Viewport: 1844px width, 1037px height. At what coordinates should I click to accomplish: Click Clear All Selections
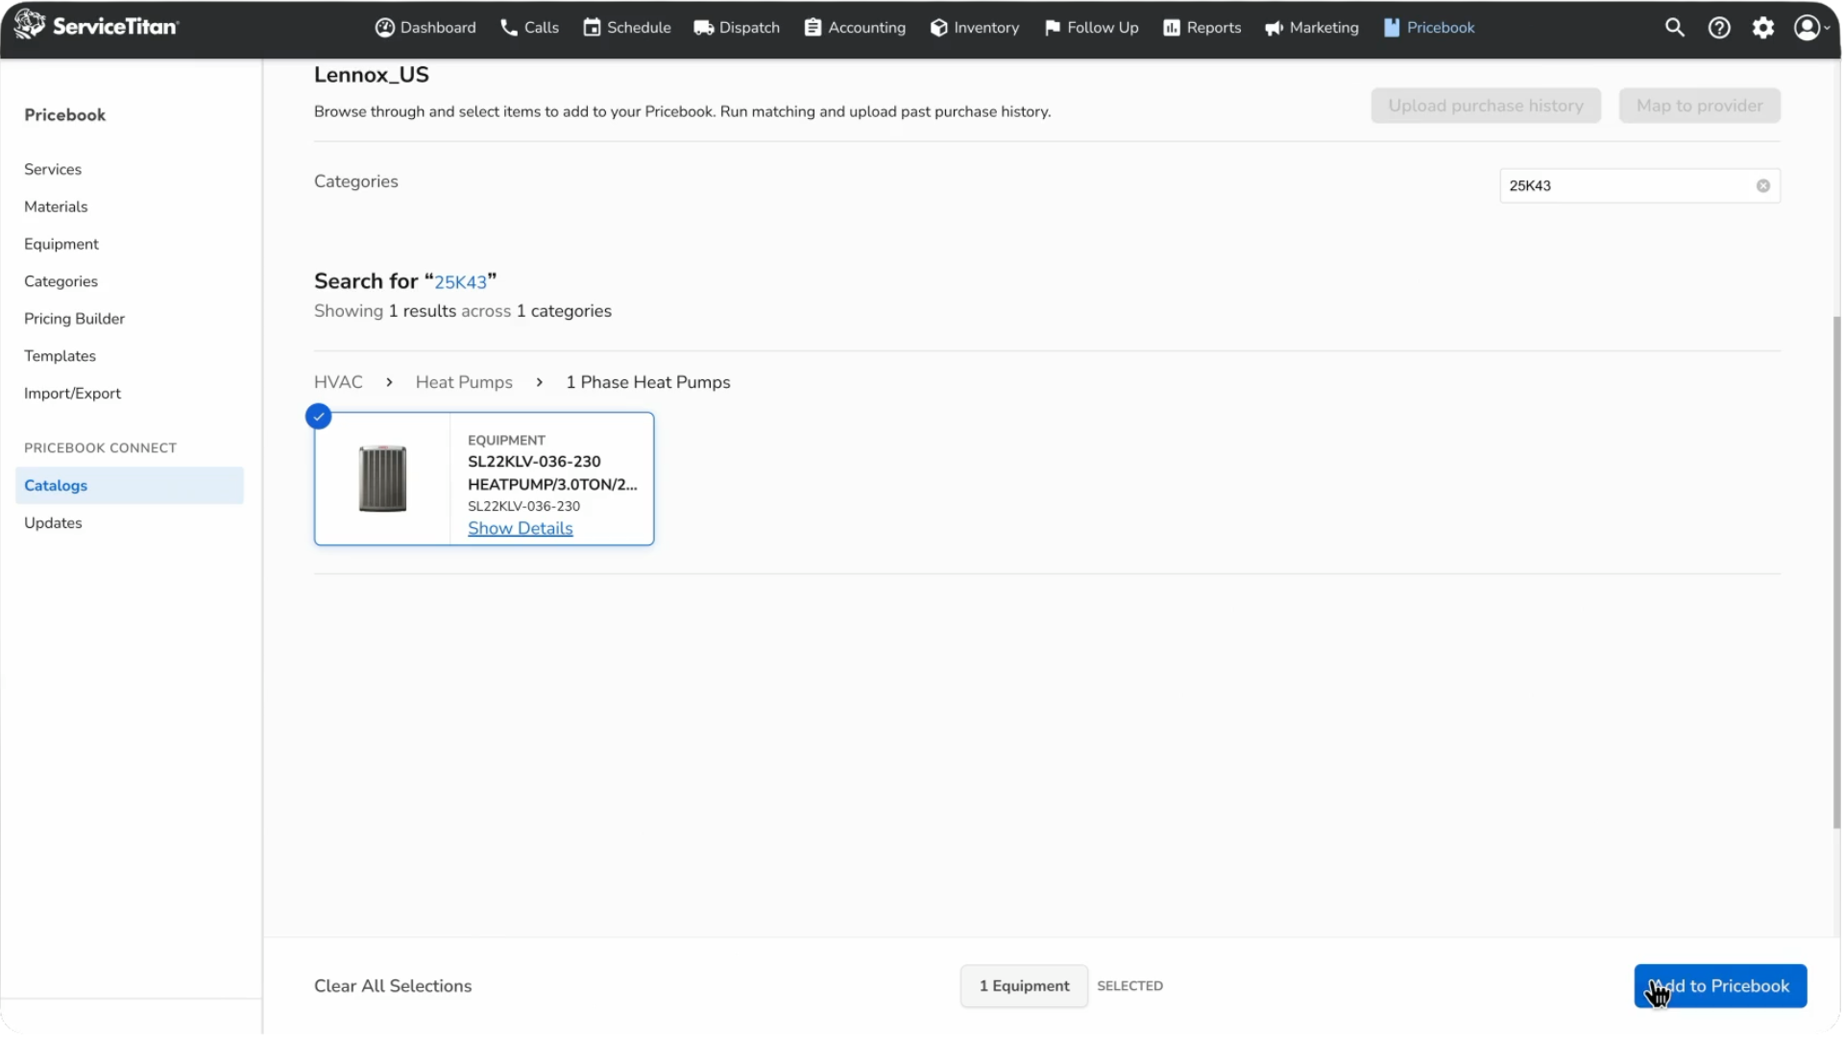393,986
